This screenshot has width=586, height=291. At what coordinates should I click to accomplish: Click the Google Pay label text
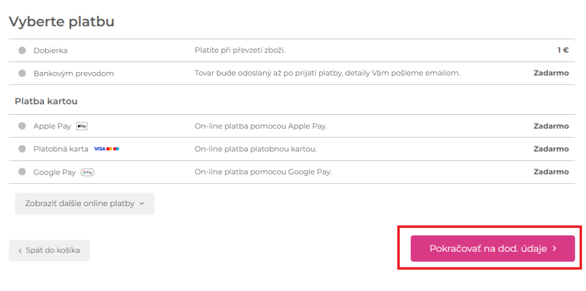click(54, 172)
